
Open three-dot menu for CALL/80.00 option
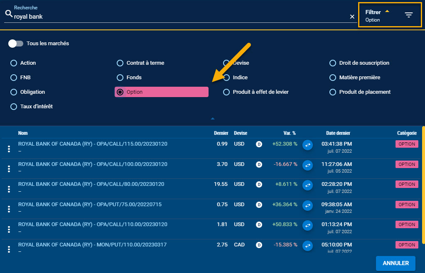pyautogui.click(x=9, y=189)
